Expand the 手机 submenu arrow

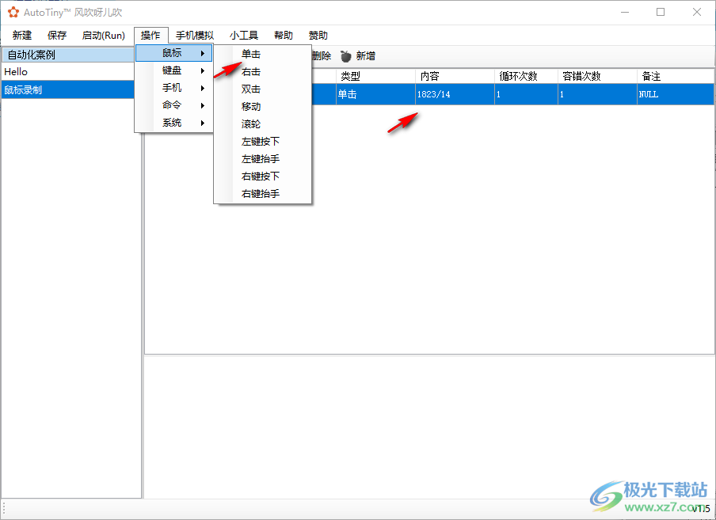tap(203, 88)
